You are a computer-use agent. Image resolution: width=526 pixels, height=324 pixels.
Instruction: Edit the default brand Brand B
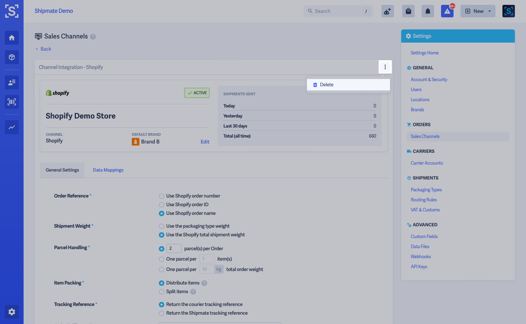(x=205, y=141)
